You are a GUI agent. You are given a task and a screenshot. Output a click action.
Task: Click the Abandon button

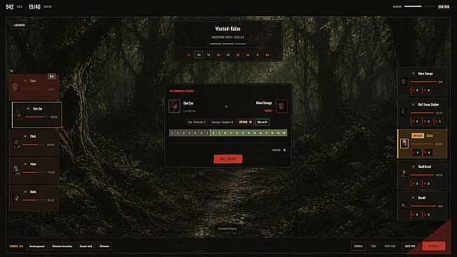click(x=19, y=25)
